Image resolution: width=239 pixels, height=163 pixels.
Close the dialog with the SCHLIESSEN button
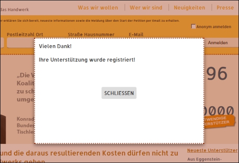tap(119, 93)
